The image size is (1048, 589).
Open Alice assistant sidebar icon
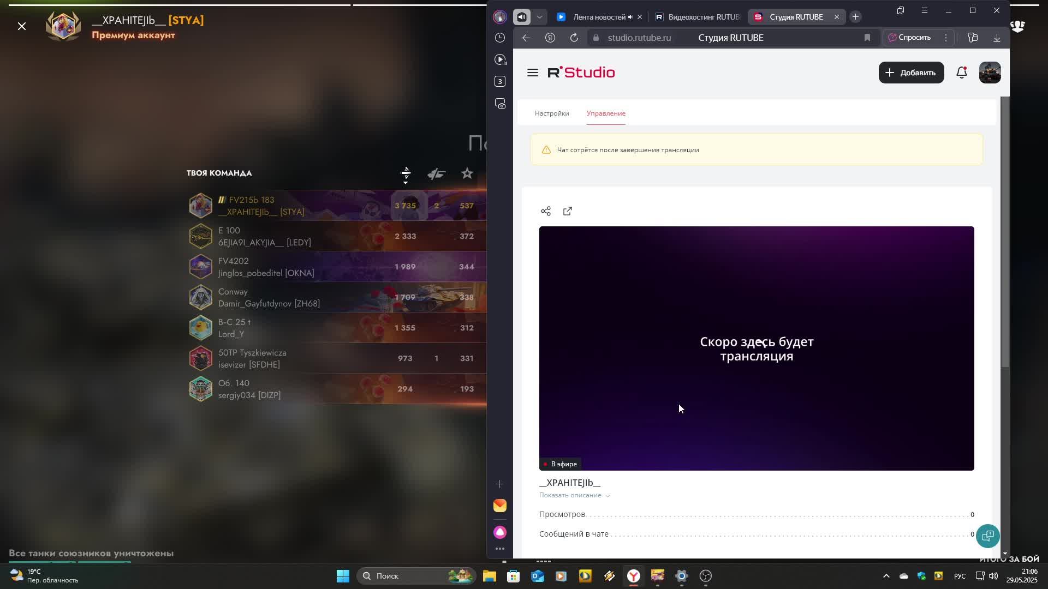(x=500, y=532)
